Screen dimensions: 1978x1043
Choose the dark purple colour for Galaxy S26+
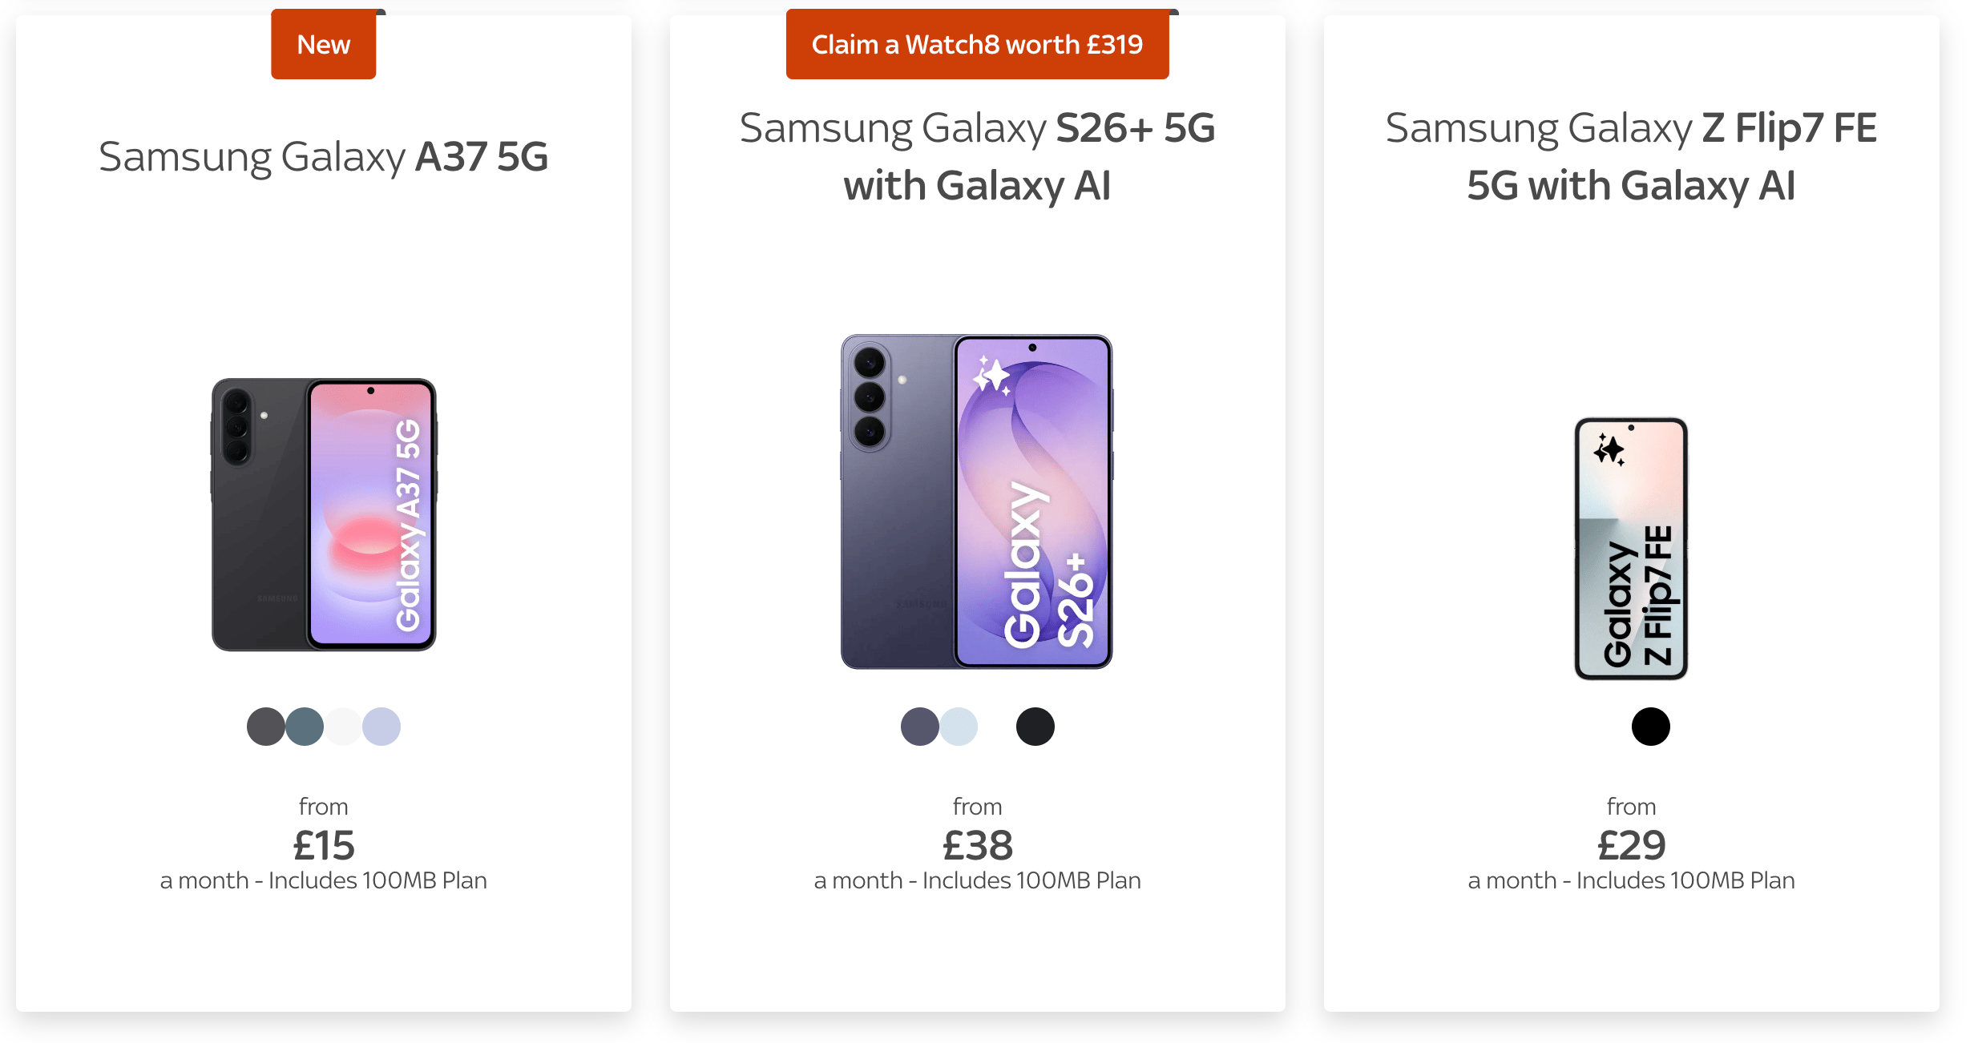tap(919, 727)
